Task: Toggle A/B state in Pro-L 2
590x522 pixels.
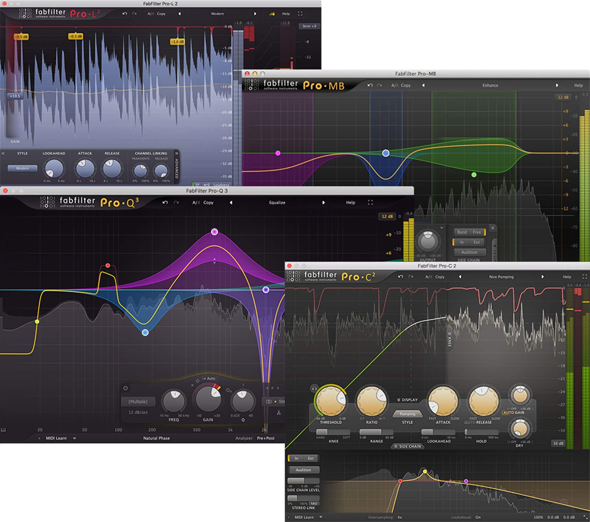Action: (150, 14)
